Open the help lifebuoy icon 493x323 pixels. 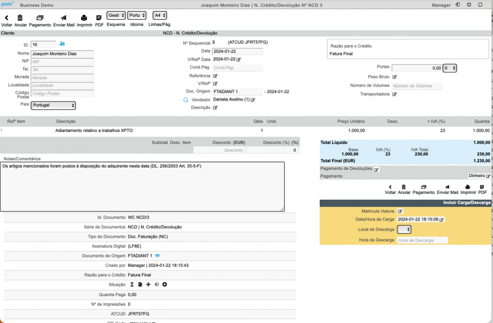click(469, 5)
